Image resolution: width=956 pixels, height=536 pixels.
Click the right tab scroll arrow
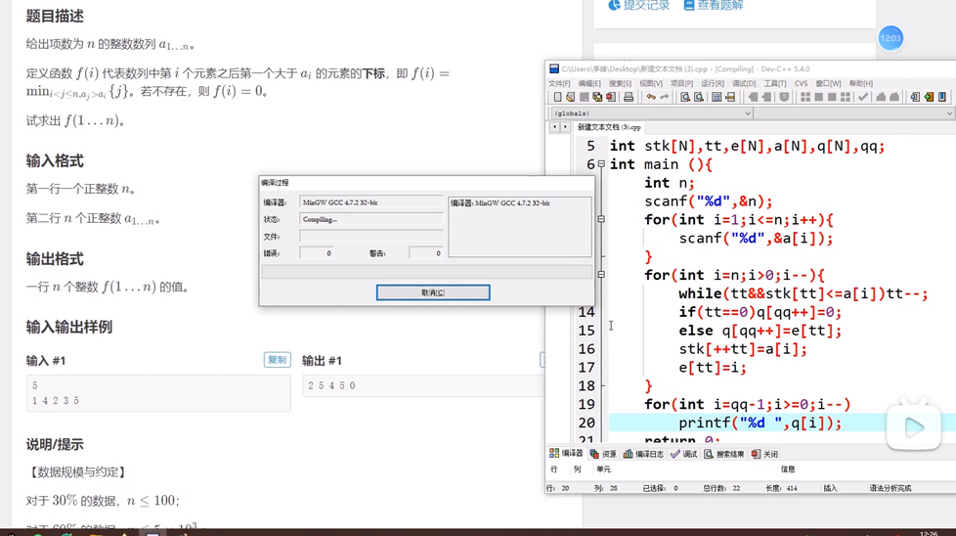coord(565,127)
